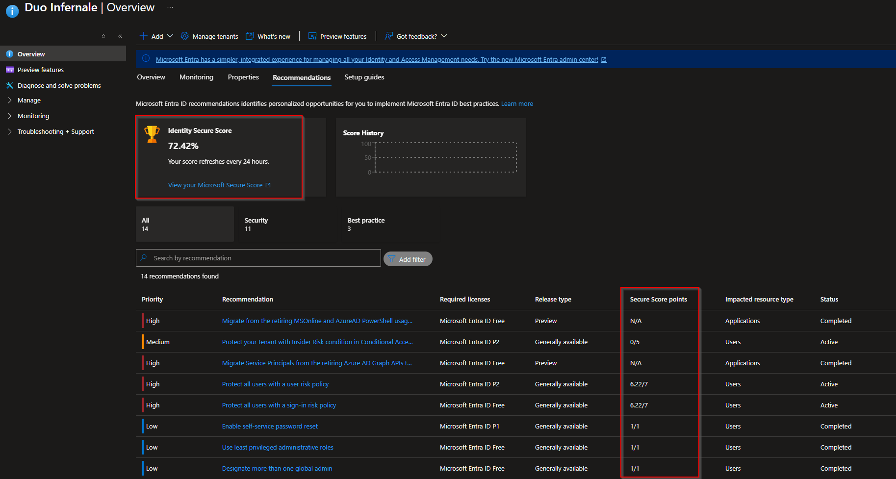The height and width of the screenshot is (479, 896).
Task: Click external icon beside View Secure Score
Action: pyautogui.click(x=268, y=185)
